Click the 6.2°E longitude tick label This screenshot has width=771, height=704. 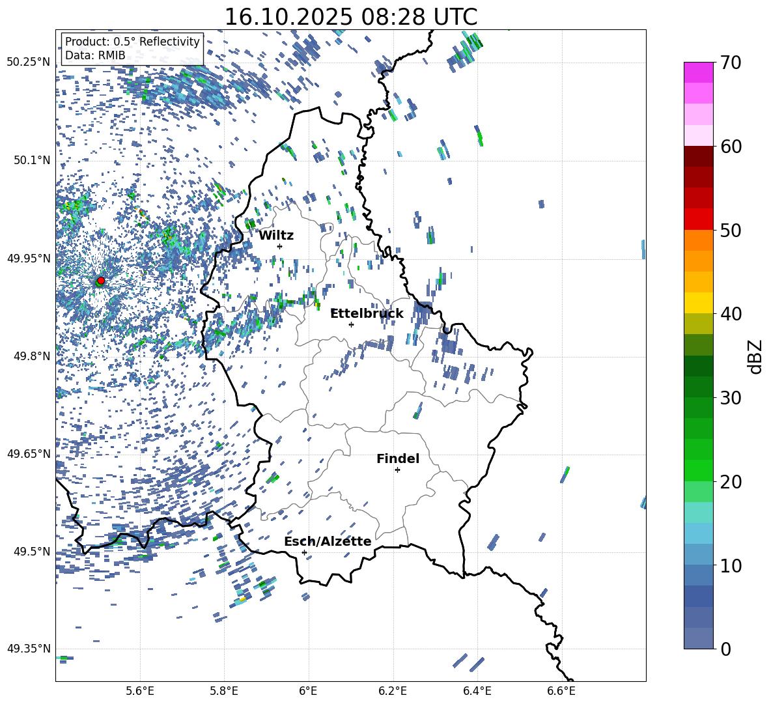[393, 691]
